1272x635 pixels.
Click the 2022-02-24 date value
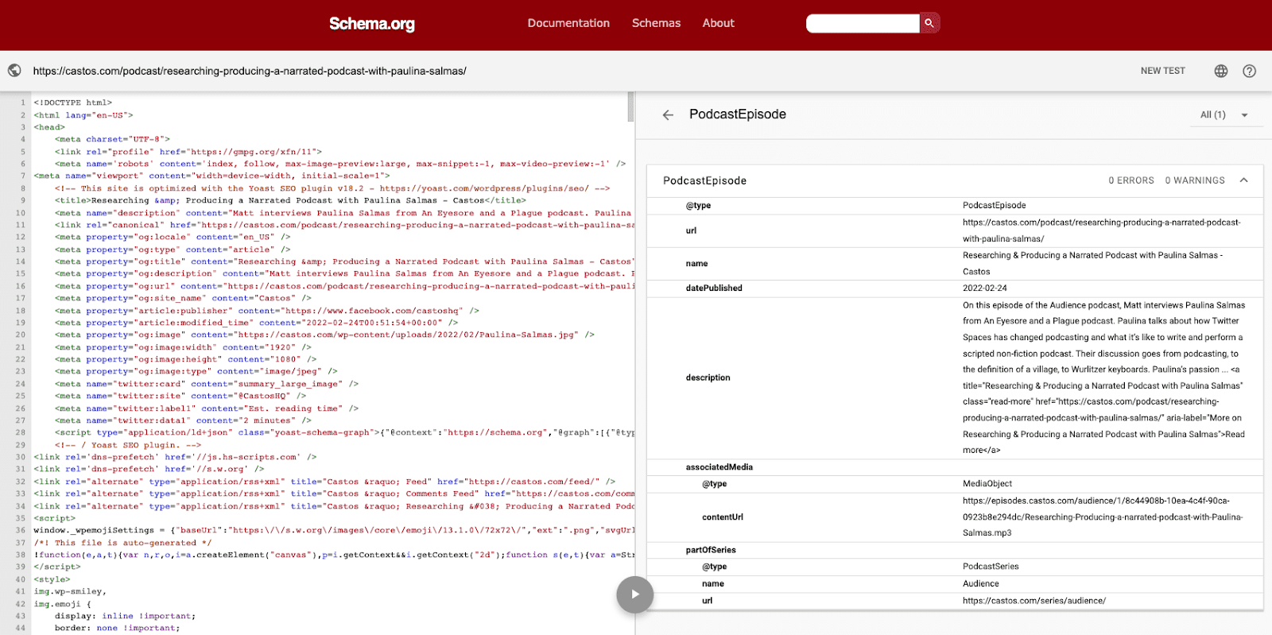coord(985,288)
